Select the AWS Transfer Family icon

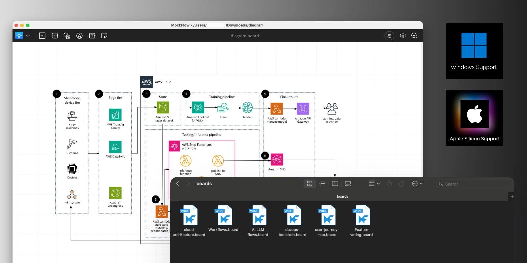[x=115, y=115]
